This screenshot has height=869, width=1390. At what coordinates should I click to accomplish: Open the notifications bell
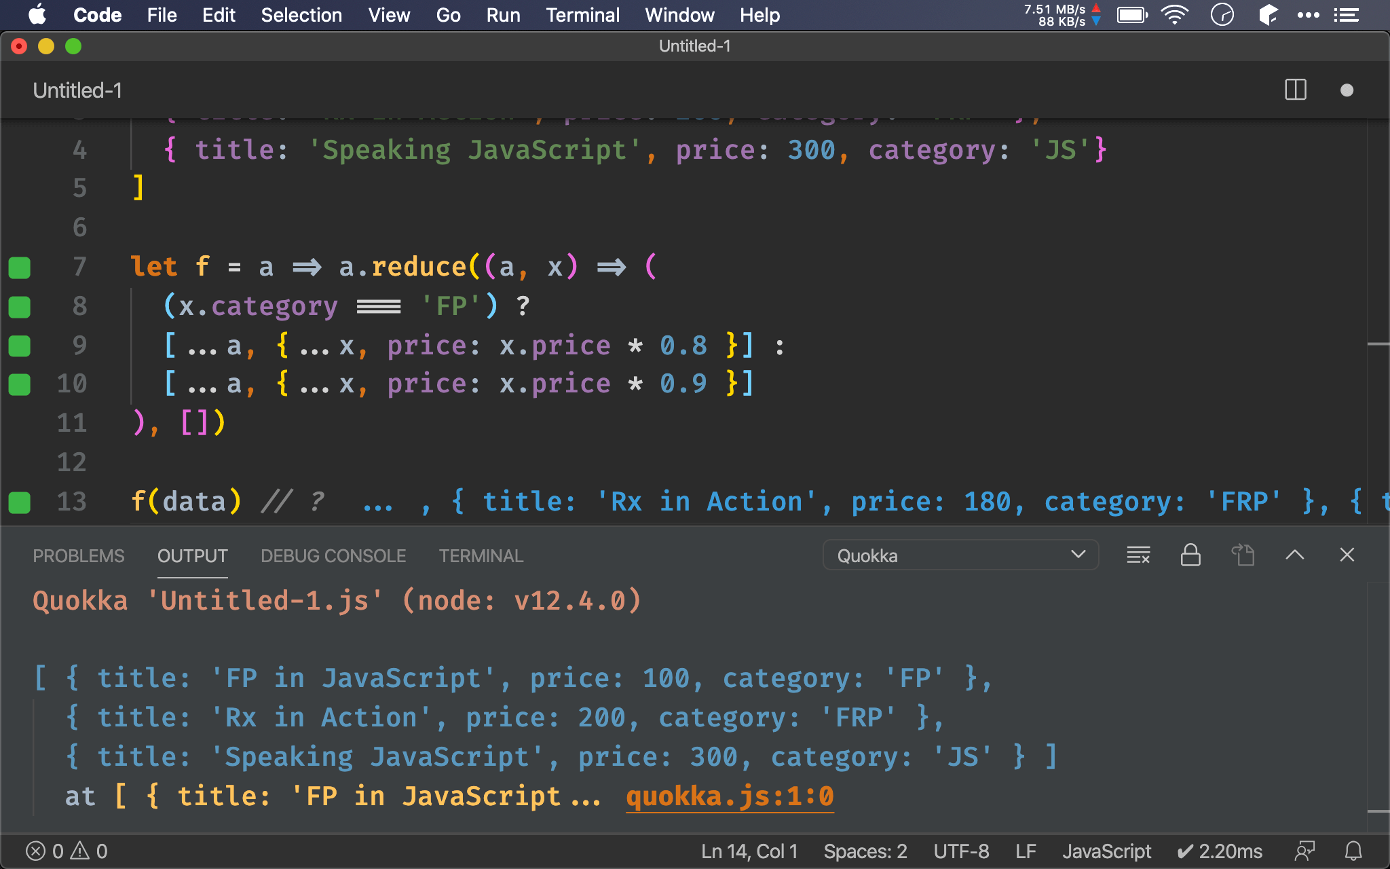(x=1353, y=851)
